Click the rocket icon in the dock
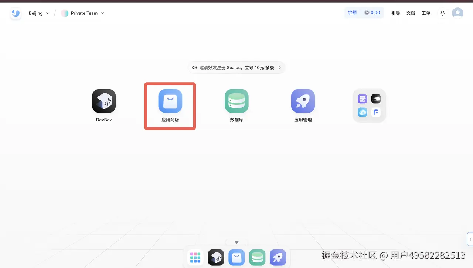 click(x=278, y=257)
